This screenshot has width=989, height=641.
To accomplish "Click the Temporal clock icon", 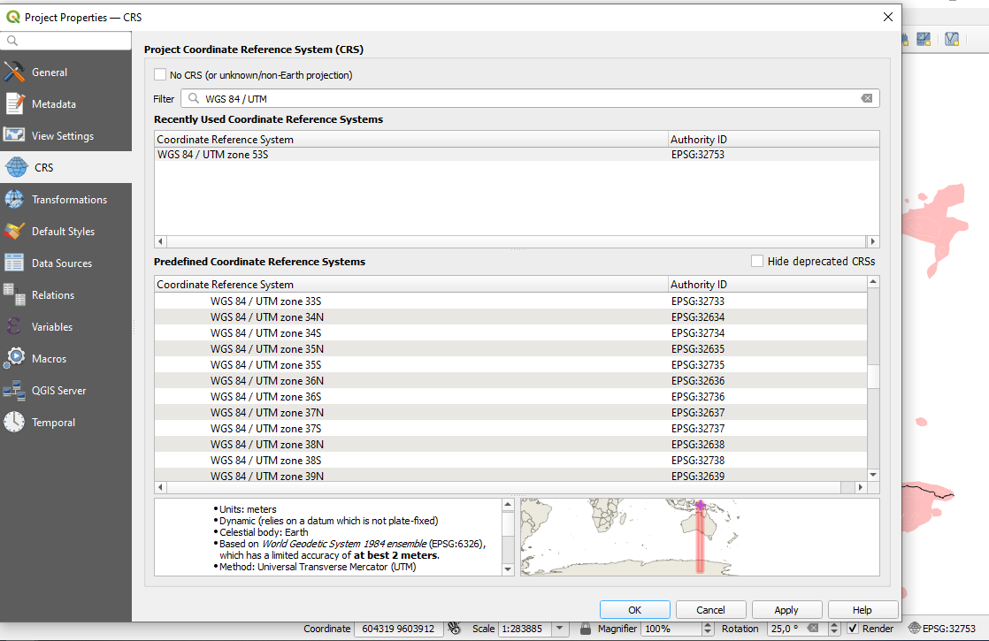I will click(14, 423).
